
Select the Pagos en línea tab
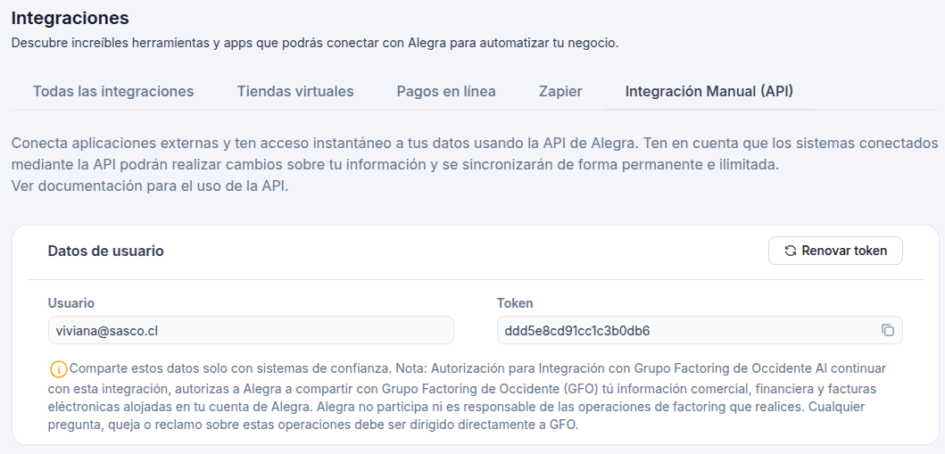(x=446, y=92)
